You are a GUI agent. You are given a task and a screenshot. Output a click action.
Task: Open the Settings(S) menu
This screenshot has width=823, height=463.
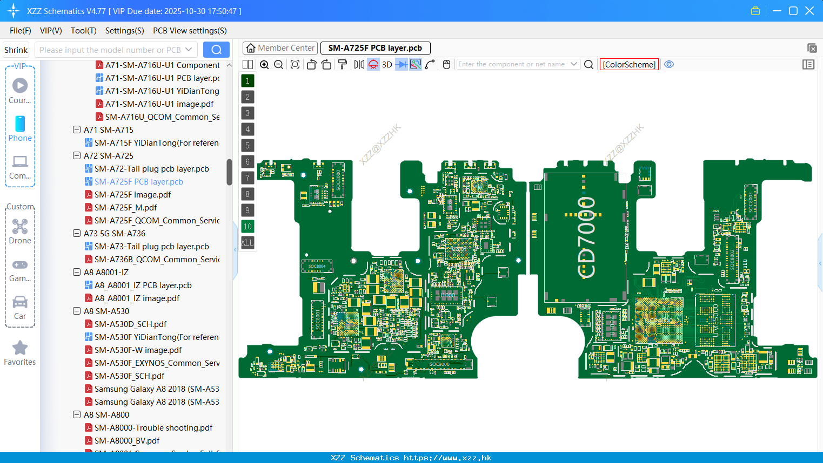125,31
